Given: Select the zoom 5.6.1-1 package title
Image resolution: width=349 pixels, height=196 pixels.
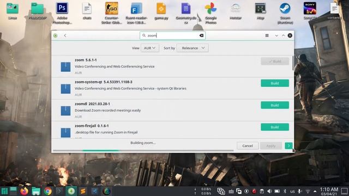Looking at the screenshot, I should point(86,60).
